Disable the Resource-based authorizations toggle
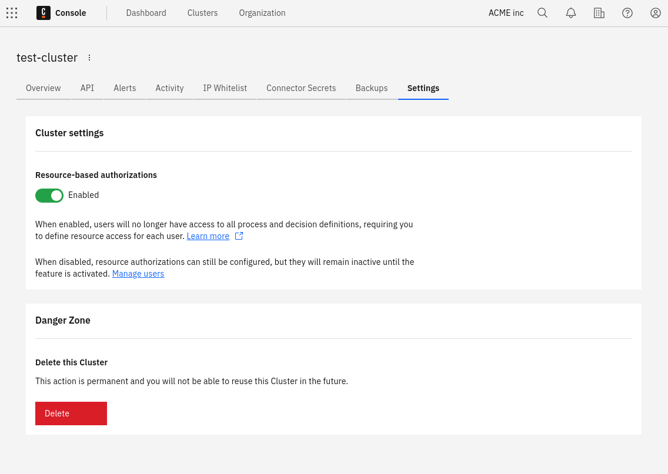Image resolution: width=668 pixels, height=474 pixels. pos(49,196)
